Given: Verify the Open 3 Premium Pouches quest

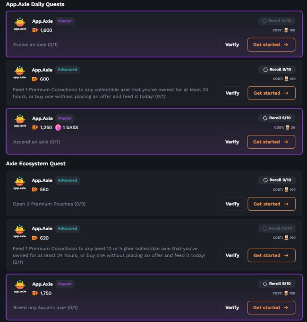Looking at the screenshot, I should coord(232,204).
